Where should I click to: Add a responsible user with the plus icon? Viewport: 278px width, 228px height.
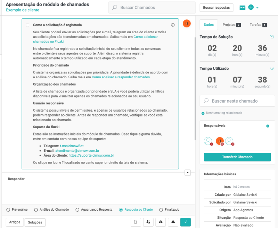[268, 126]
